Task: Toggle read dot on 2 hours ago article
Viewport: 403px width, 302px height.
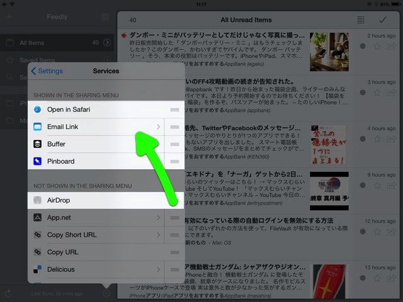Action: click(x=363, y=46)
